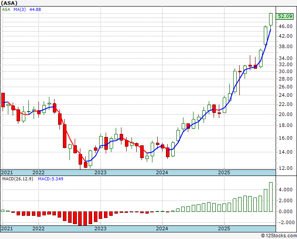Click the 32.00 price axis label
The height and width of the screenshot is (239, 297).
(286, 64)
